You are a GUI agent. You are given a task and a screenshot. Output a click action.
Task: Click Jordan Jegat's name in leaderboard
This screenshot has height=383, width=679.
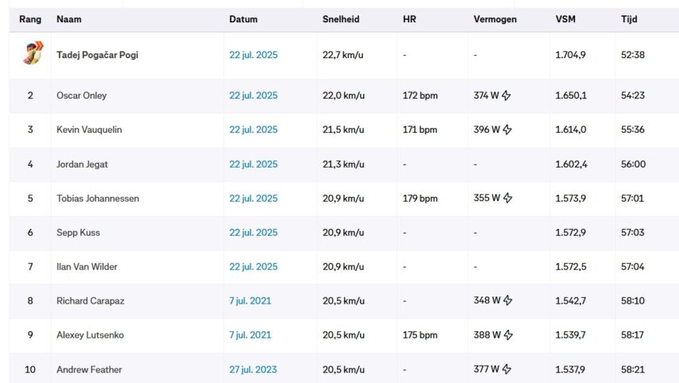[x=81, y=164]
